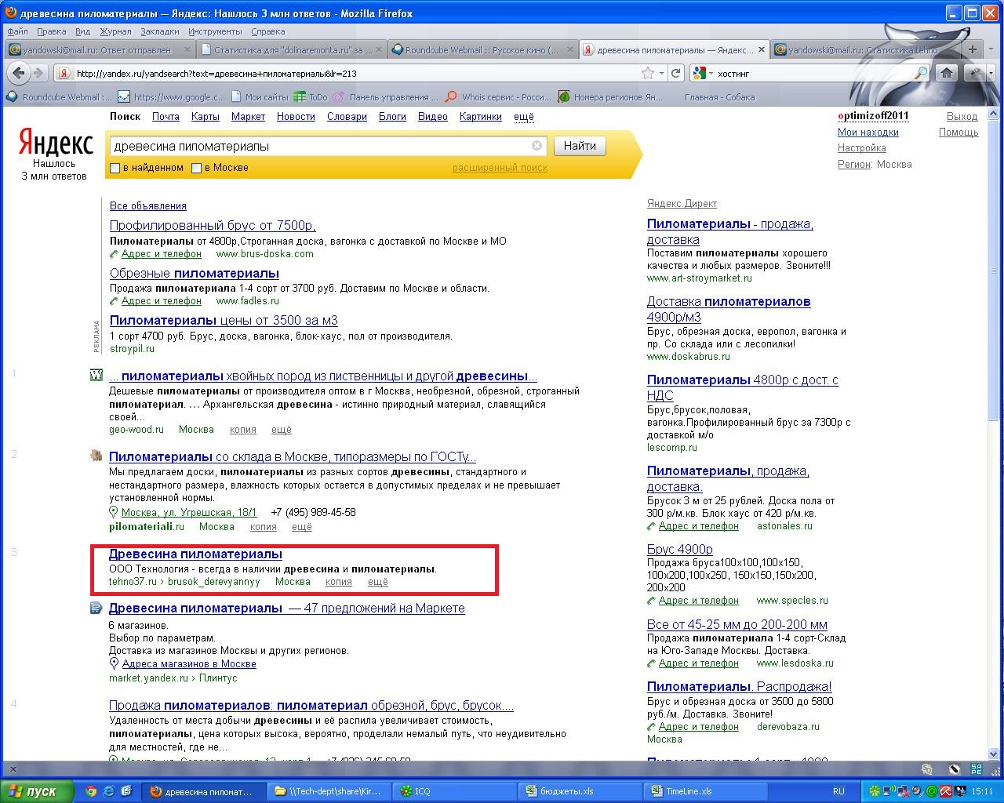Click the Forward navigation arrow
This screenshot has width=1004, height=803.
click(x=38, y=73)
